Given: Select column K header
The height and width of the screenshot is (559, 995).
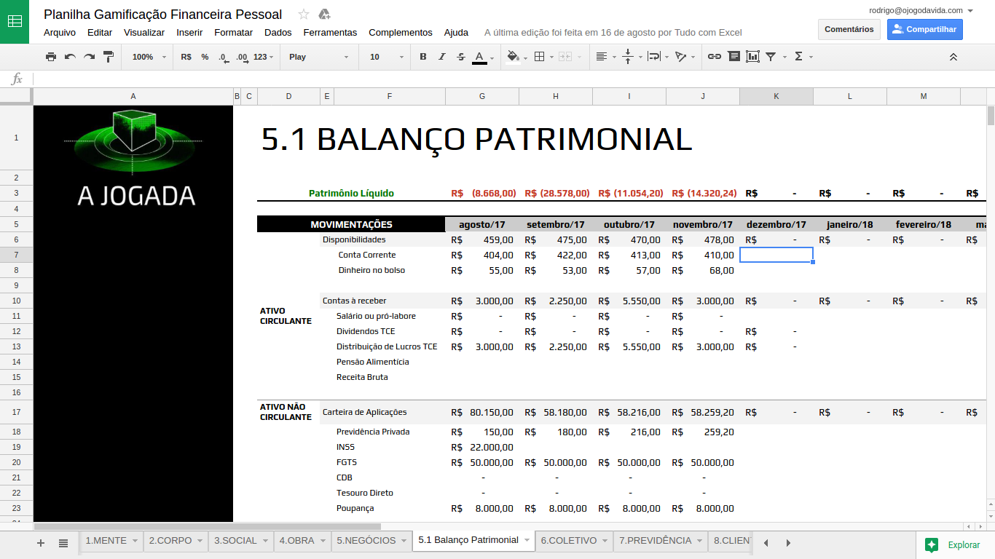Looking at the screenshot, I should 776,96.
